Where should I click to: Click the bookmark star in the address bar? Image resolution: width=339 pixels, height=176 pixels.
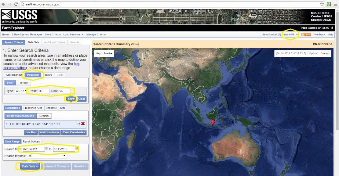pyautogui.click(x=322, y=4)
